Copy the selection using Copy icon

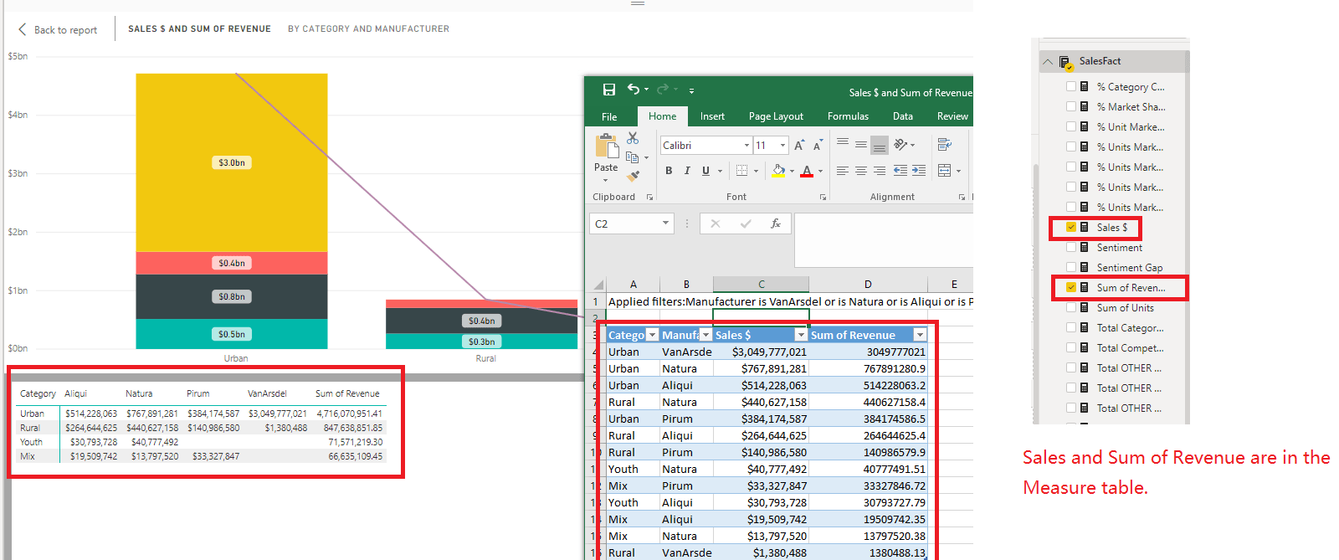coord(633,157)
